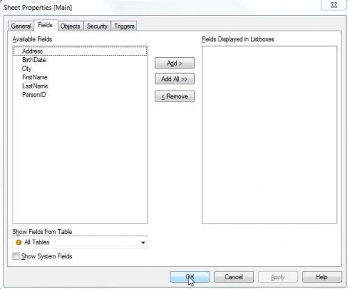Enable Show System Fields checkbox
Image resolution: width=348 pixels, height=289 pixels.
pos(16,256)
